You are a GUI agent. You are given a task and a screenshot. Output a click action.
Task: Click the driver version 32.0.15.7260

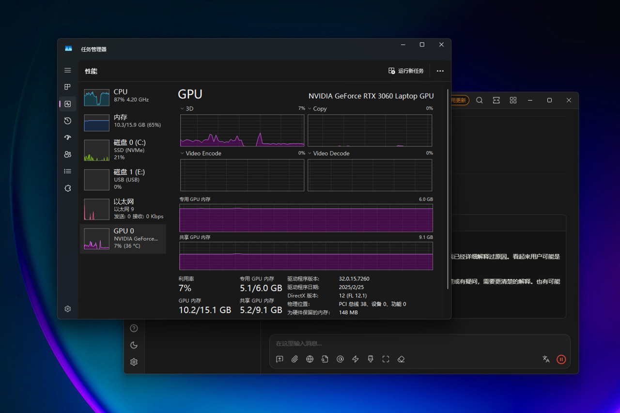(354, 279)
